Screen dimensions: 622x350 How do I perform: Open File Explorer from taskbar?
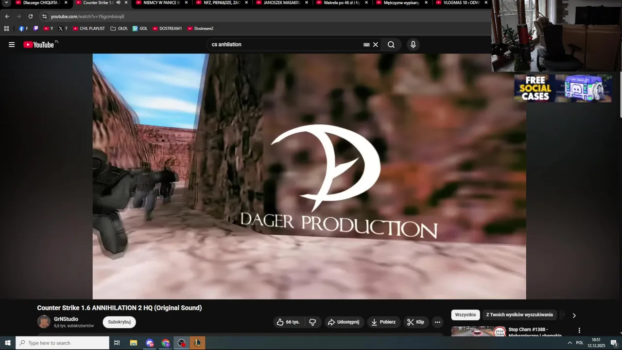coord(134,343)
